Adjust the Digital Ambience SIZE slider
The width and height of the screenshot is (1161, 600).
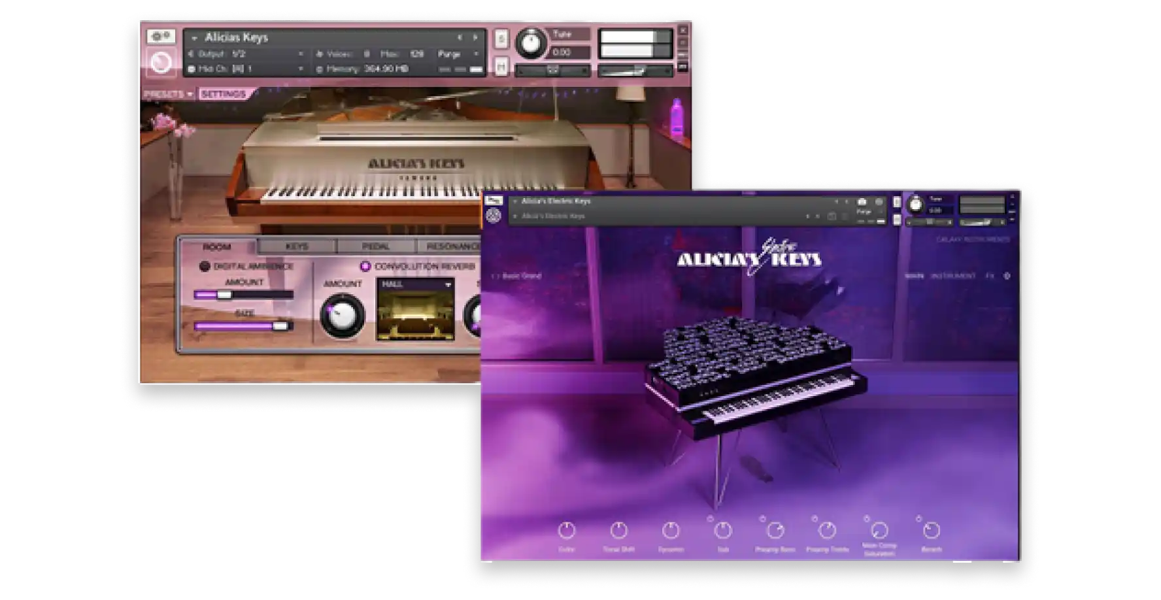coord(243,325)
